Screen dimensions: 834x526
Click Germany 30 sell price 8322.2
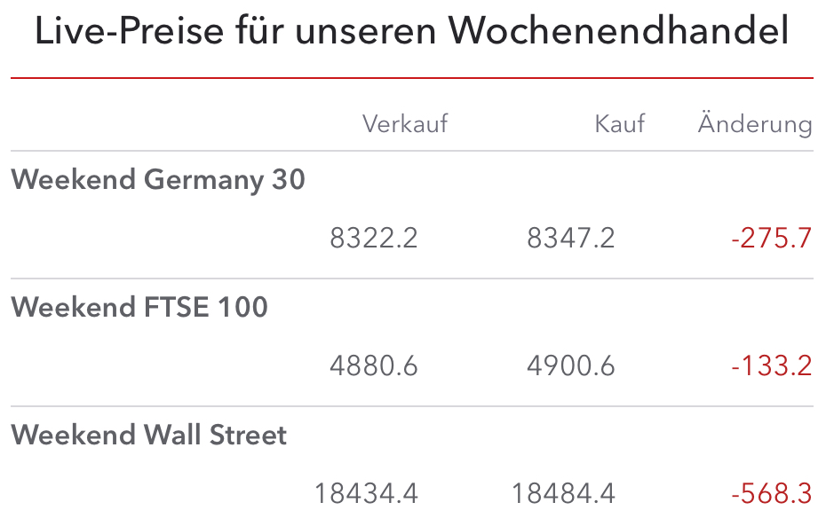click(373, 239)
